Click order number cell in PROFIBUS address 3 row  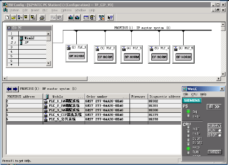107,105
